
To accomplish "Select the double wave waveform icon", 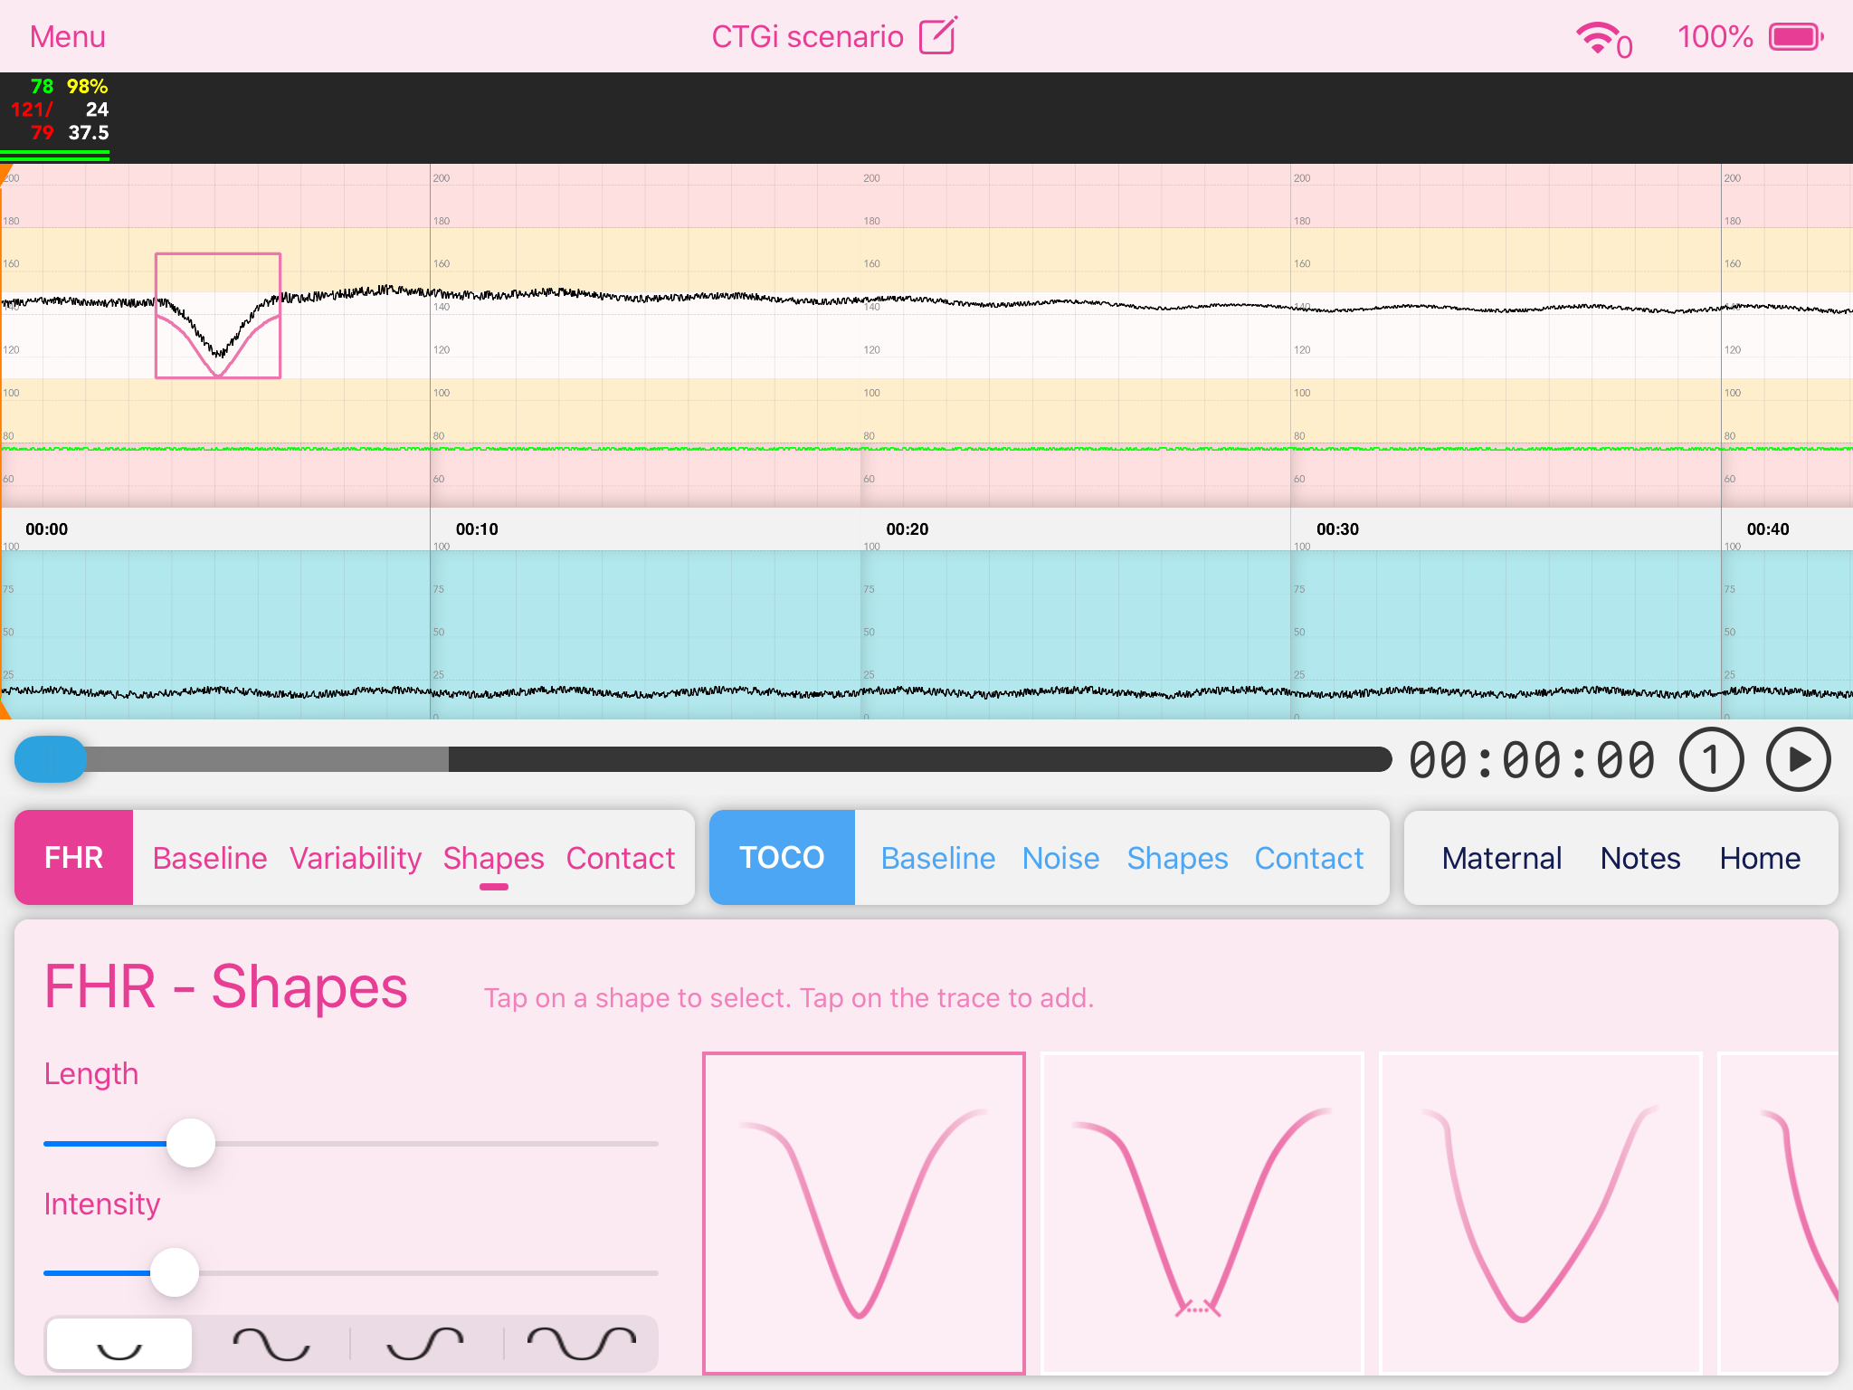I will click(x=581, y=1345).
